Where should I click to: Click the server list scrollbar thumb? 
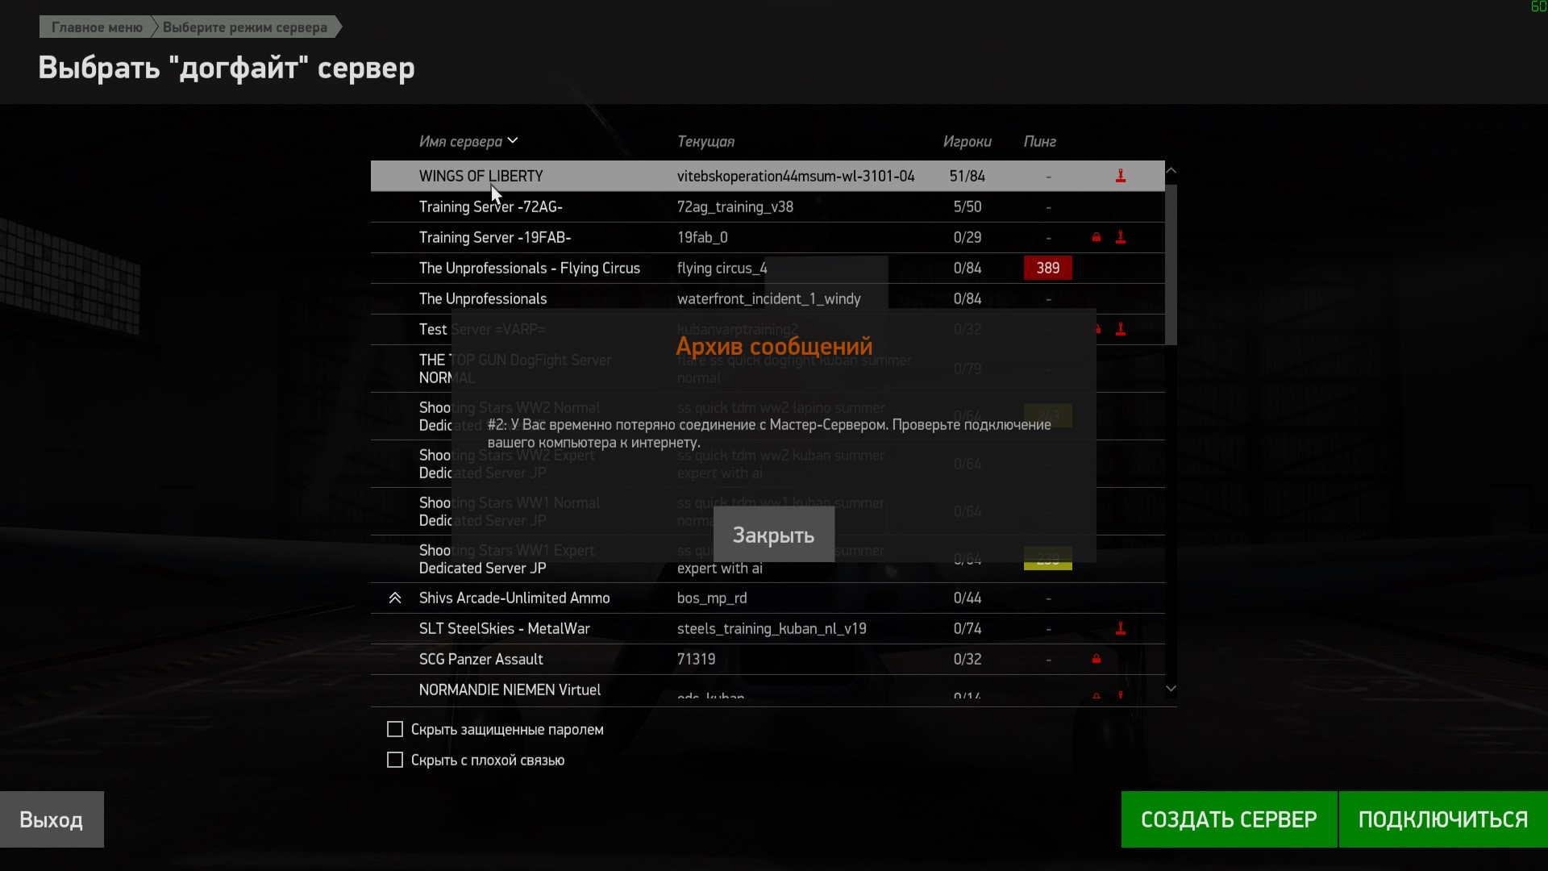[x=1171, y=265]
